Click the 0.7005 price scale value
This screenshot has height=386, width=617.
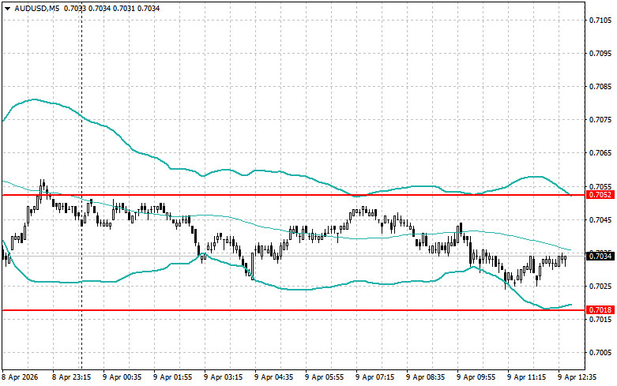tap(600, 353)
